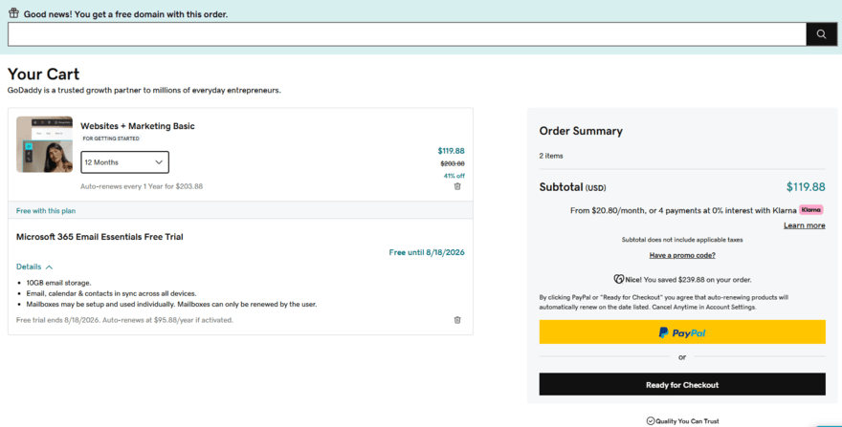Click the Order Summary heading

click(x=581, y=131)
